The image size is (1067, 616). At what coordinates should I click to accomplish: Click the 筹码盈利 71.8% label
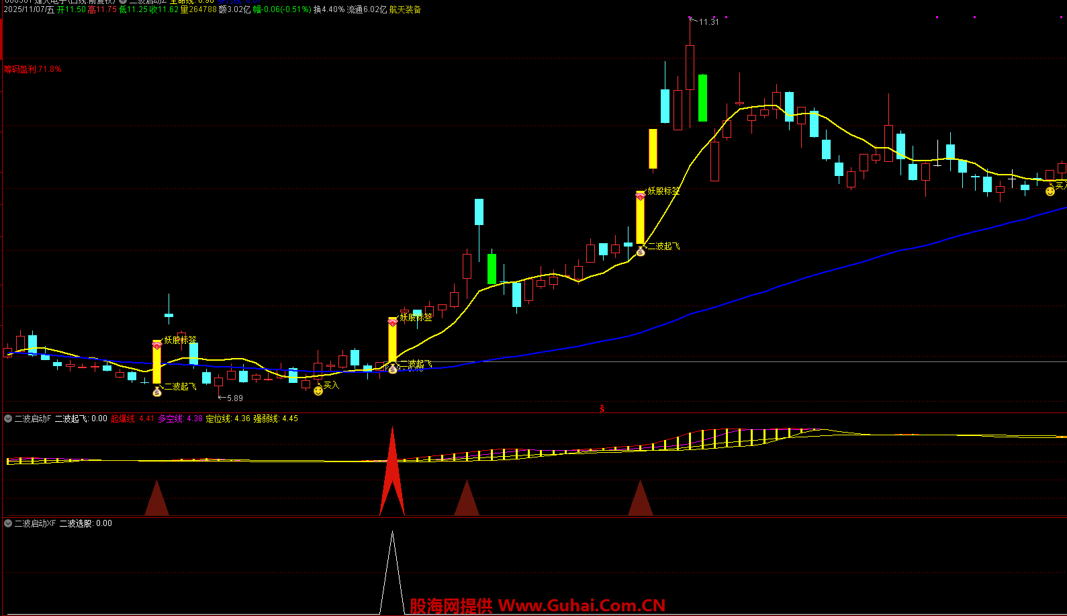click(32, 69)
